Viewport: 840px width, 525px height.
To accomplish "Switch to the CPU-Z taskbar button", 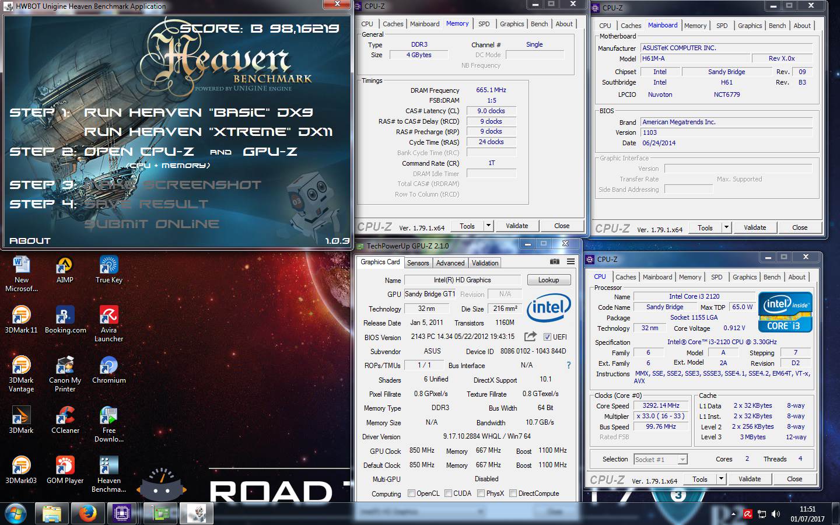I will 122,514.
